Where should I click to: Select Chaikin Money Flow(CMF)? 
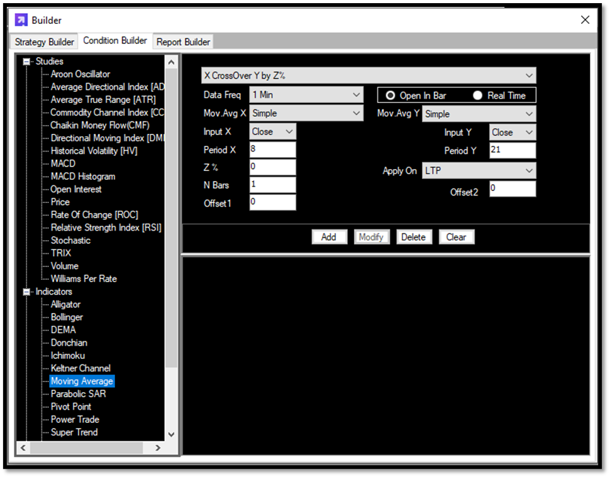pos(100,126)
